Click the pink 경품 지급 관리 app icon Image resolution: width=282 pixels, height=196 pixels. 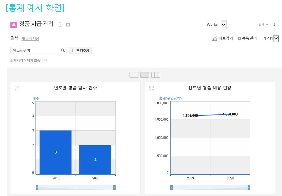pyautogui.click(x=14, y=25)
